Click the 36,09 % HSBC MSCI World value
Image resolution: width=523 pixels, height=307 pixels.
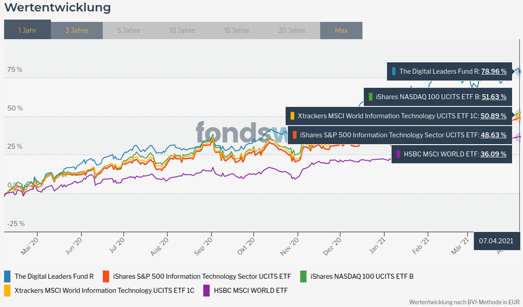click(x=494, y=154)
